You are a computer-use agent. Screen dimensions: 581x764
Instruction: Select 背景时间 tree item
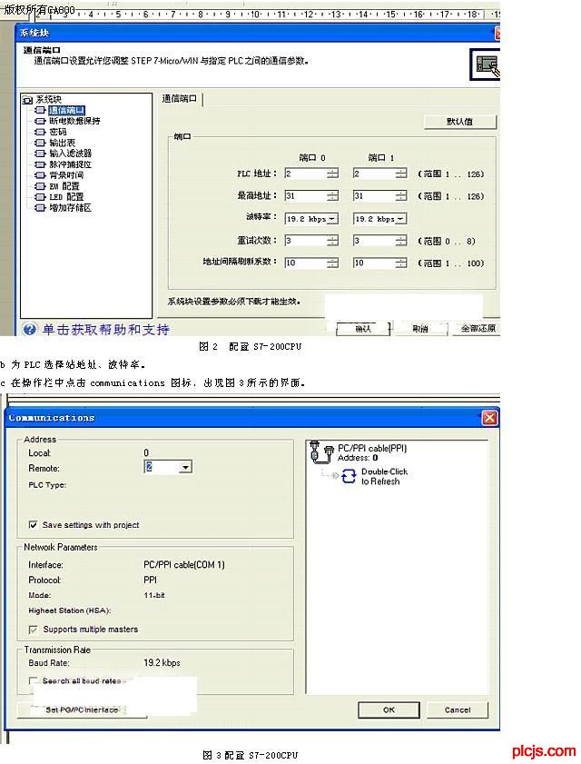coord(66,175)
